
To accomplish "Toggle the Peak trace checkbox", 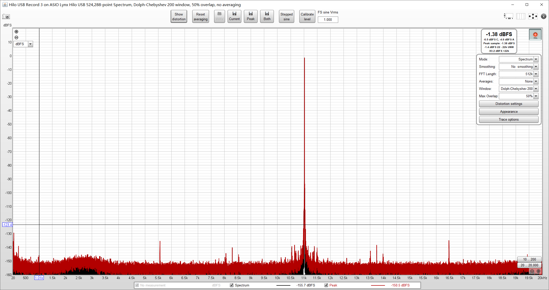I will (326, 285).
